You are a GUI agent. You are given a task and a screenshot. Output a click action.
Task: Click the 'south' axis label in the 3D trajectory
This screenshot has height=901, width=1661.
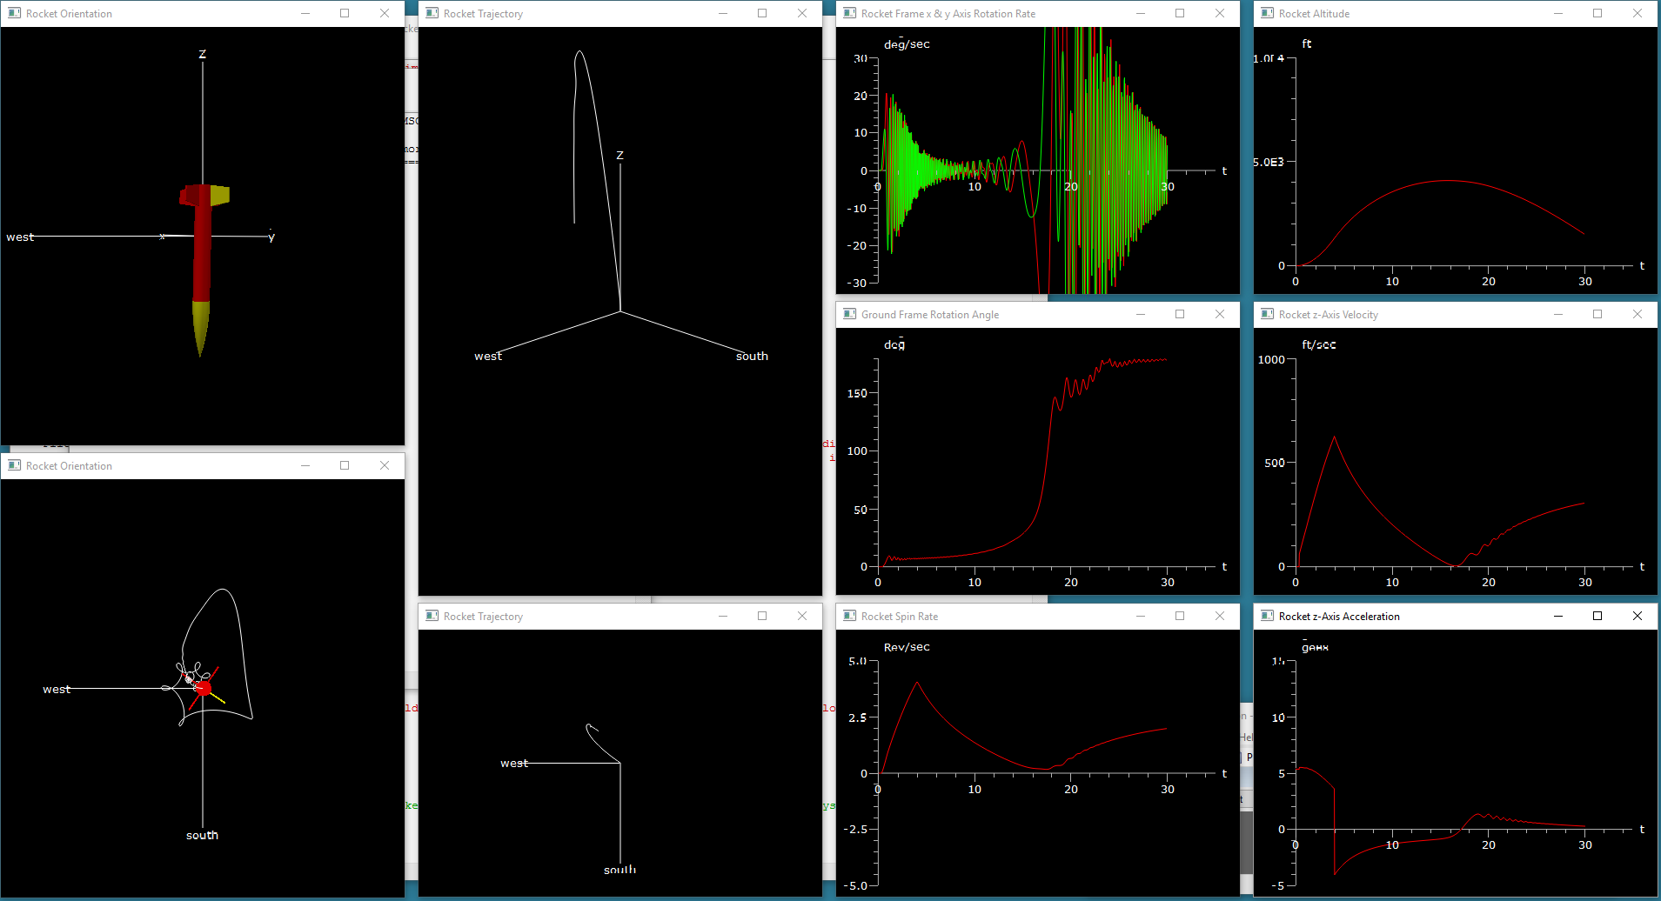[752, 356]
